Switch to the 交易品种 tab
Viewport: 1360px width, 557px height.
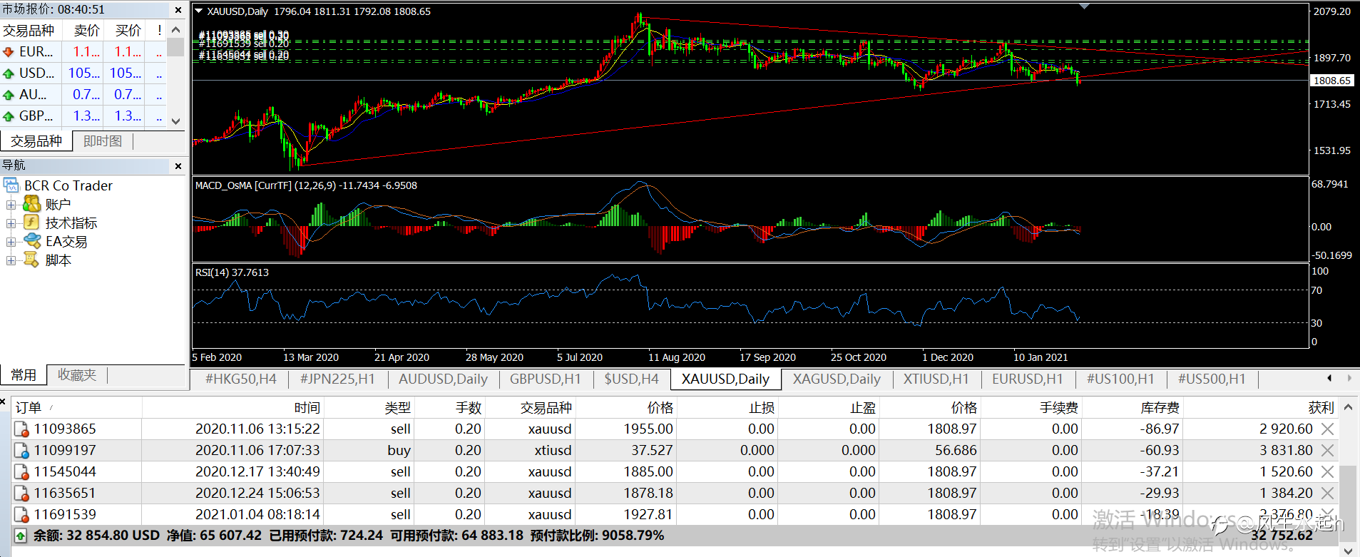click(x=36, y=141)
